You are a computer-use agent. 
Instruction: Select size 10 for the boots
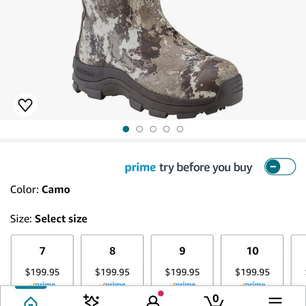point(252,260)
